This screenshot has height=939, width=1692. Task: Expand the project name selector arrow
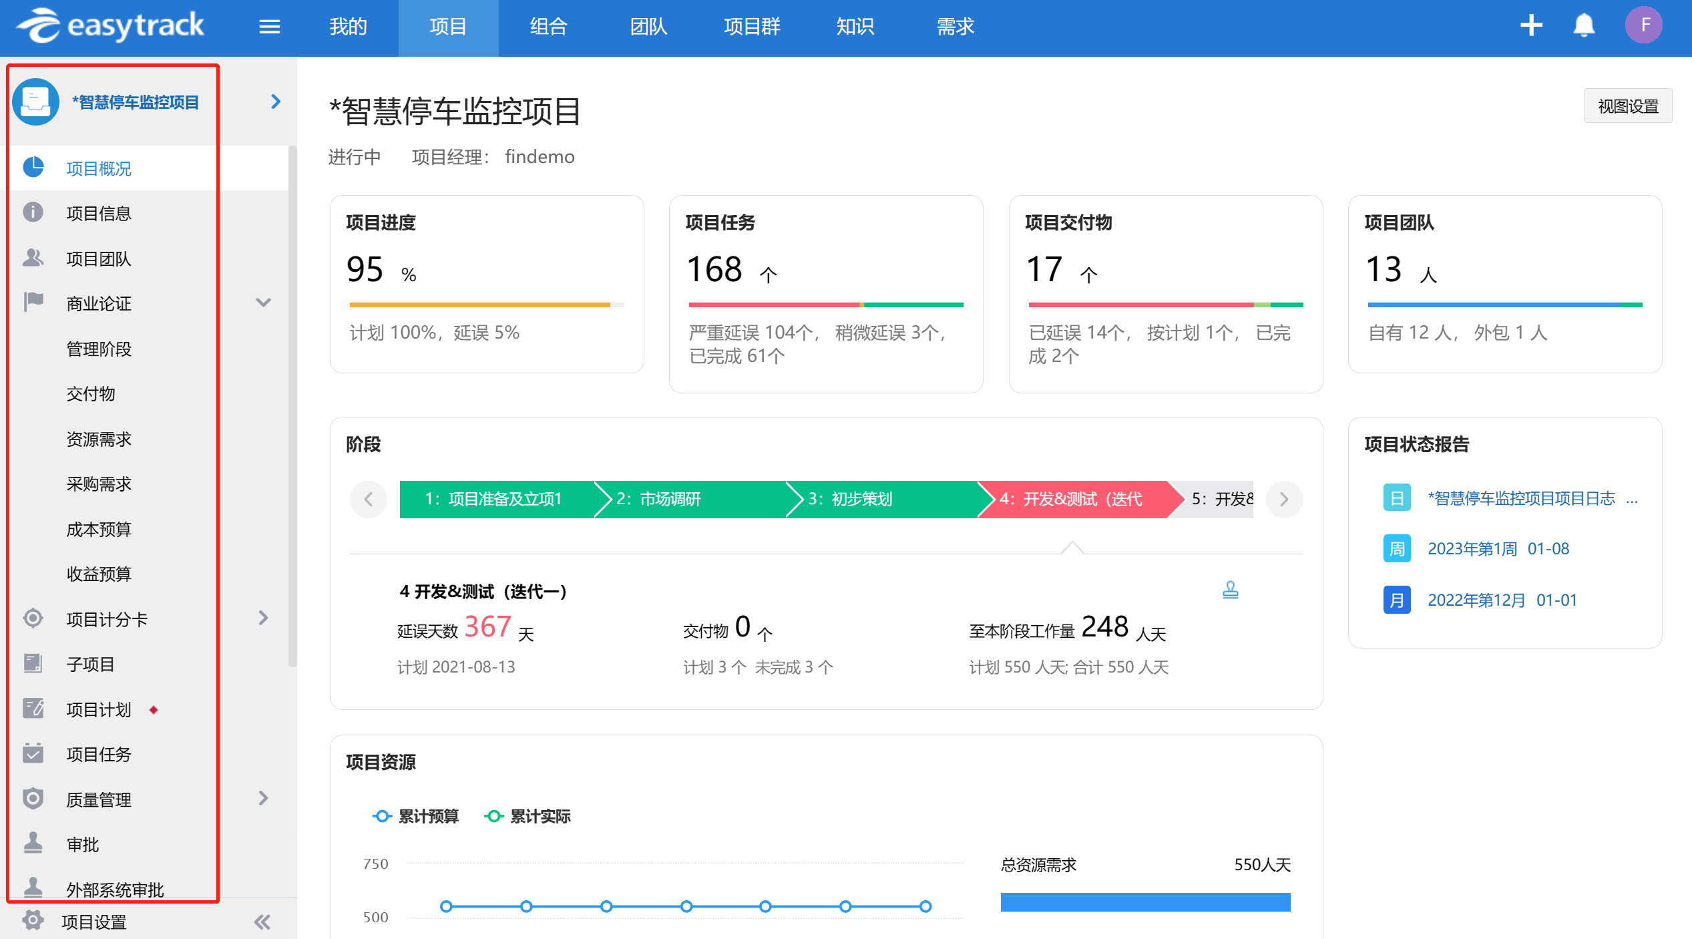276,102
